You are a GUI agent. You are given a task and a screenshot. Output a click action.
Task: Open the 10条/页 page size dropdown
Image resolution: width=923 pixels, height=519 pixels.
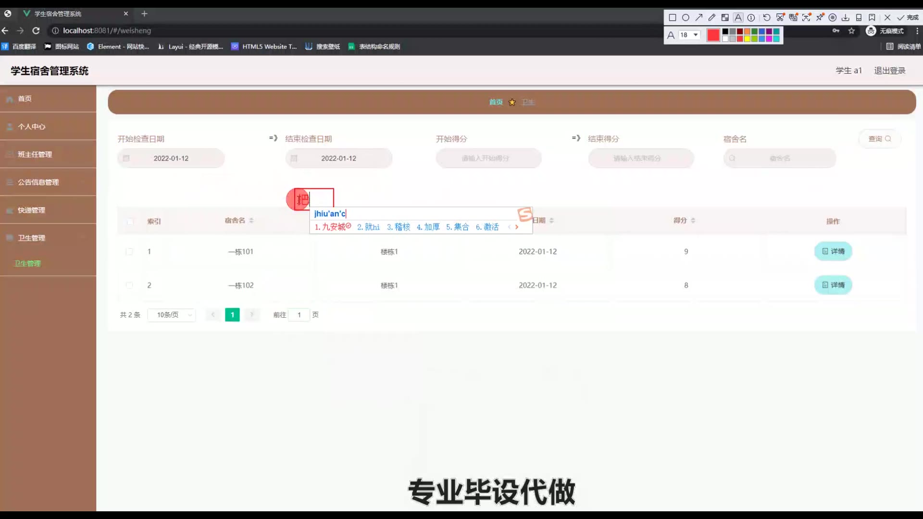(172, 315)
